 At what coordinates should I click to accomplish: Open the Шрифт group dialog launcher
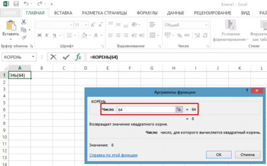[102, 46]
